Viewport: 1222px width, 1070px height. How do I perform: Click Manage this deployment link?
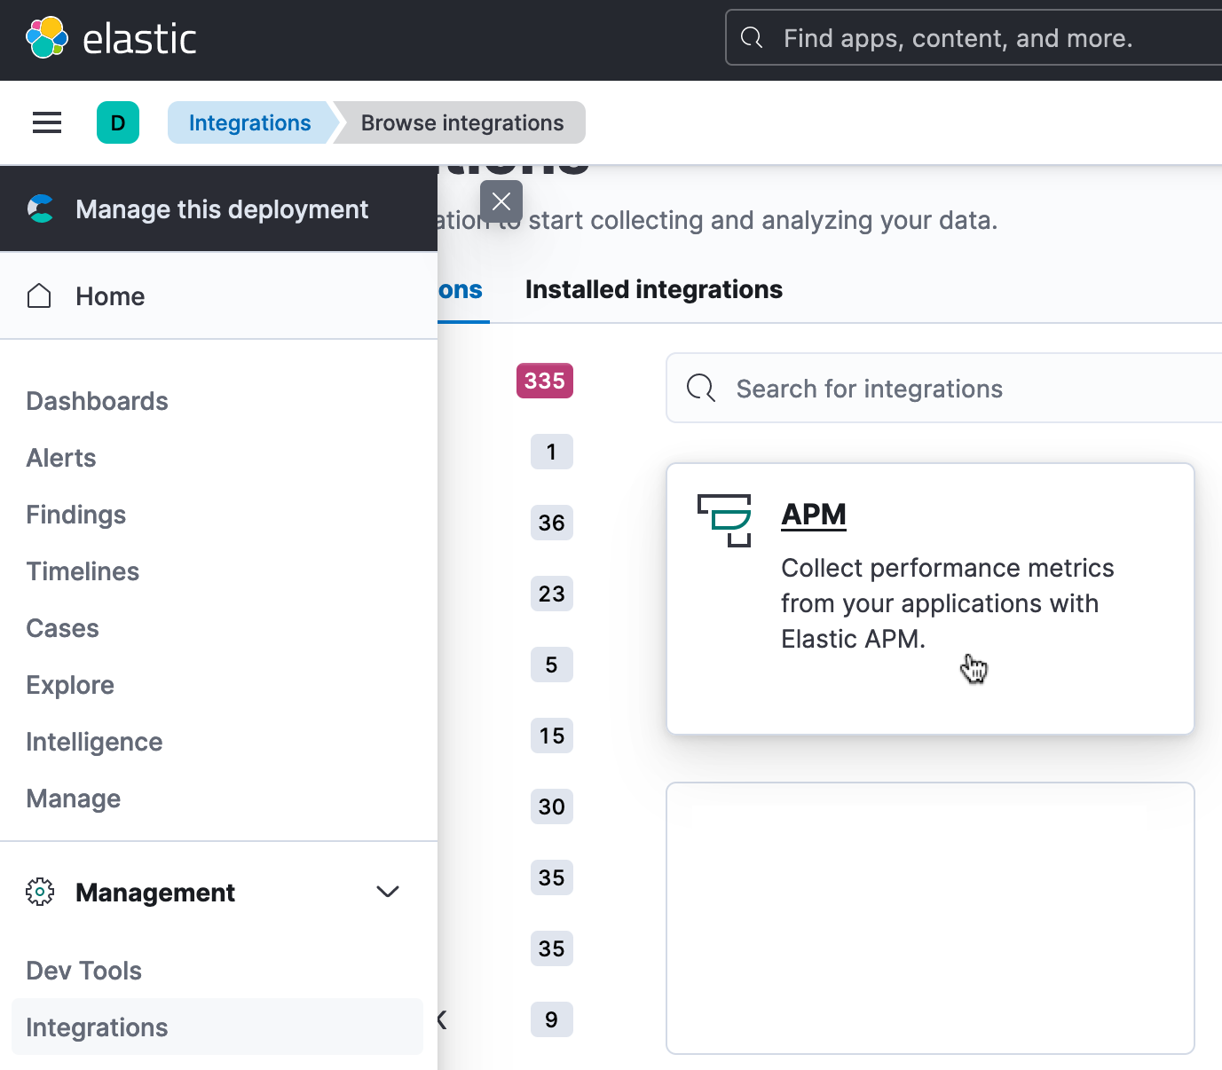222,209
